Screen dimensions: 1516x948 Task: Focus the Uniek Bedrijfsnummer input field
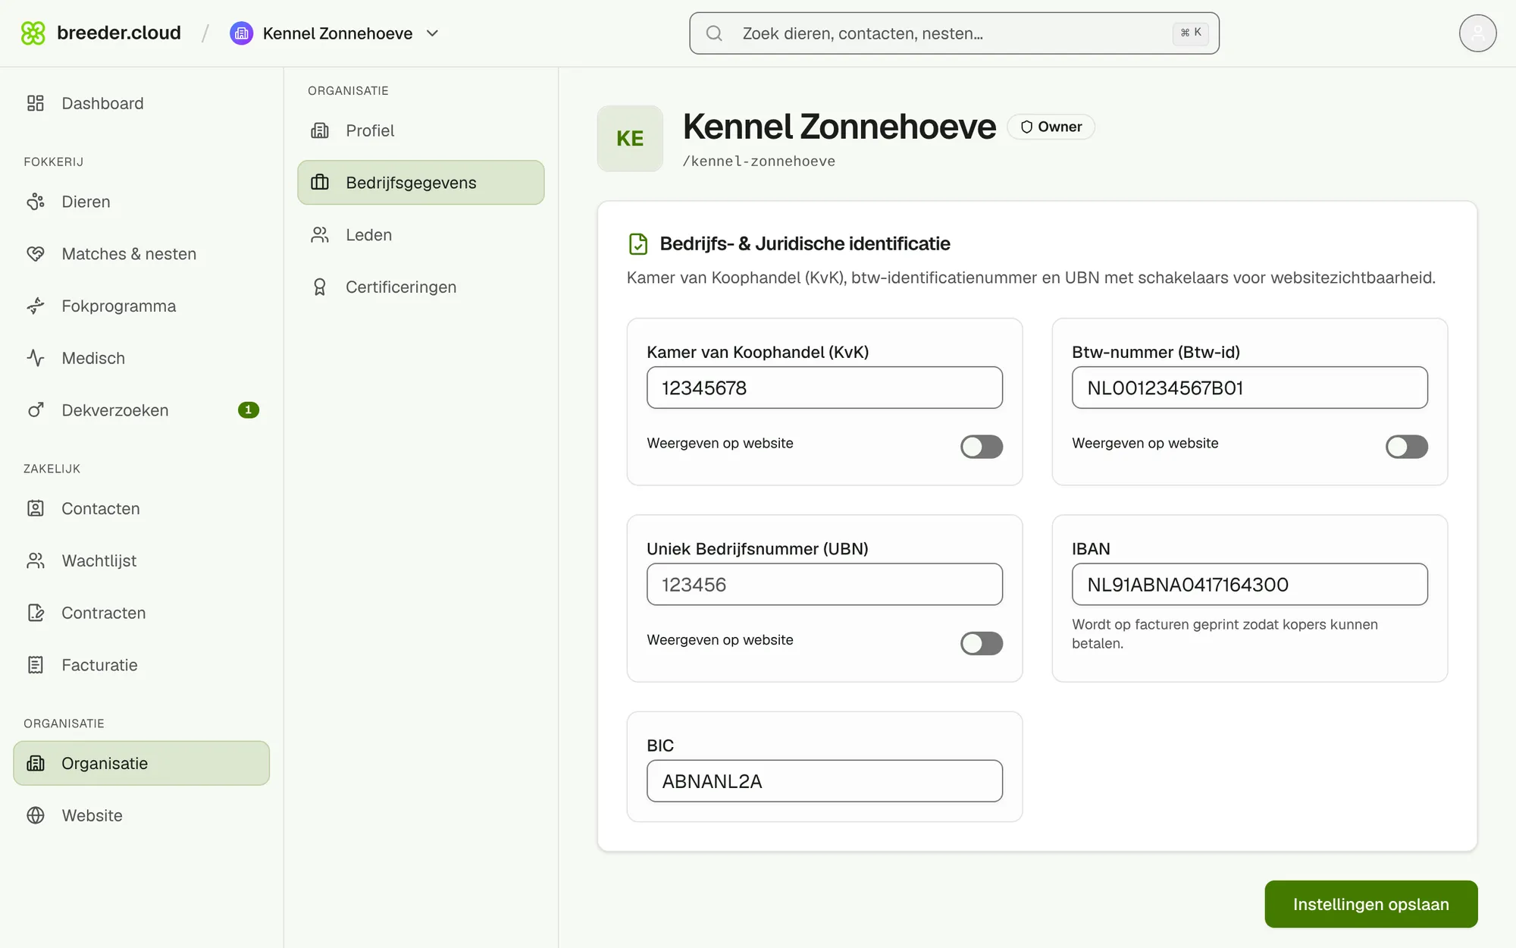[825, 584]
